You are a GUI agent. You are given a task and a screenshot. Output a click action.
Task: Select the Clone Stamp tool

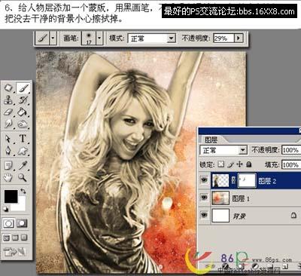8,100
